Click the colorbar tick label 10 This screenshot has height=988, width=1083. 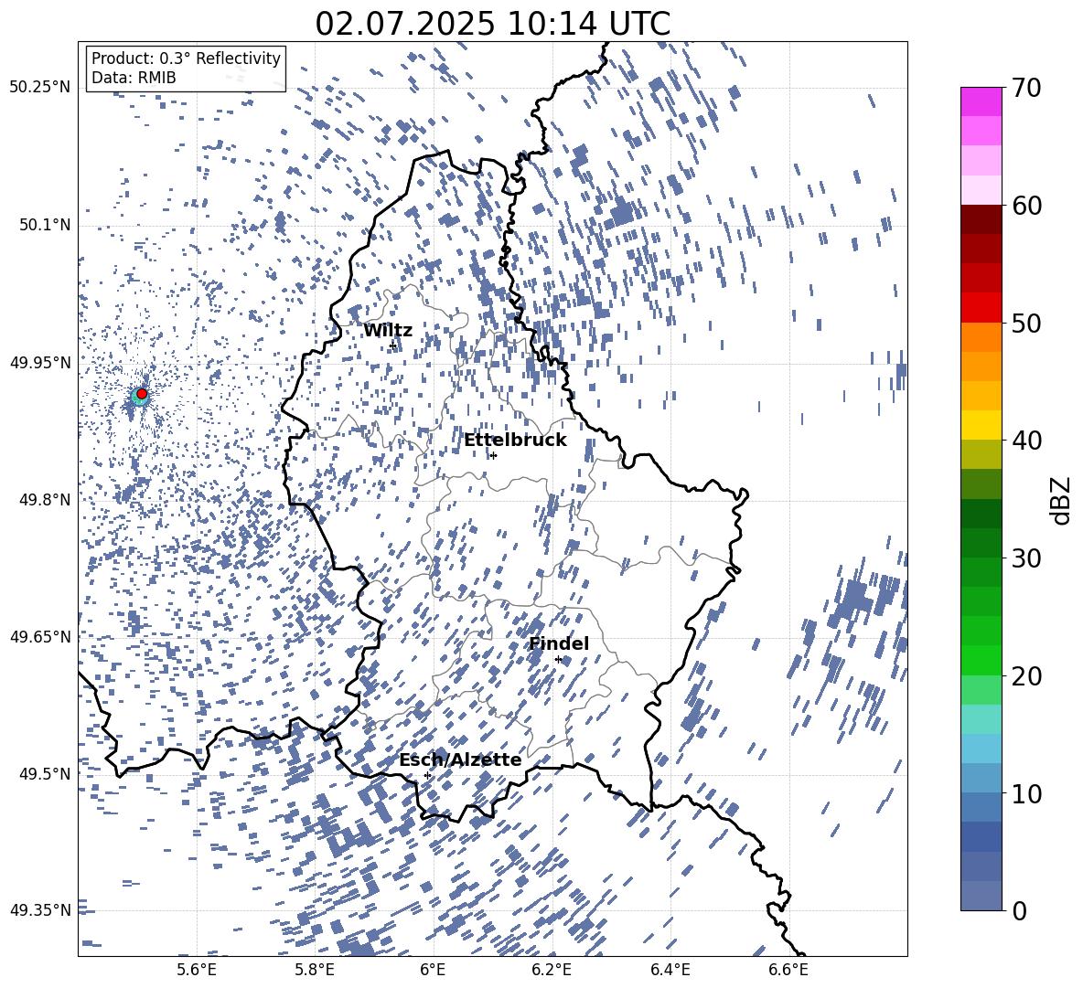pos(1026,792)
